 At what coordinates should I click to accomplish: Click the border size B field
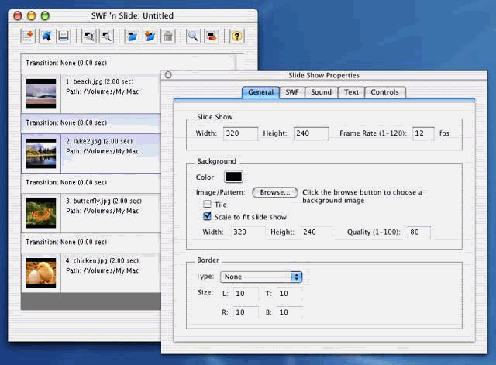pyautogui.click(x=289, y=312)
